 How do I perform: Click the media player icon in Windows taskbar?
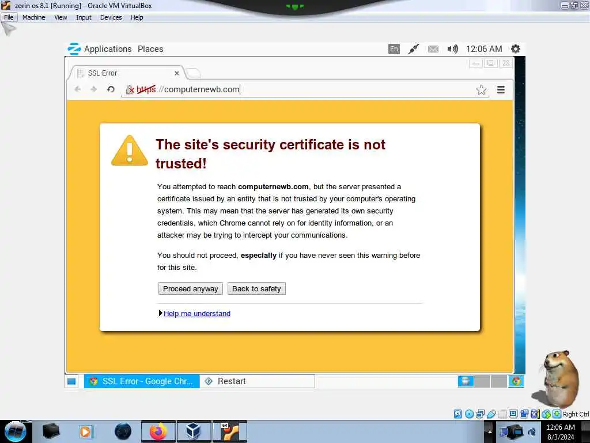85,431
